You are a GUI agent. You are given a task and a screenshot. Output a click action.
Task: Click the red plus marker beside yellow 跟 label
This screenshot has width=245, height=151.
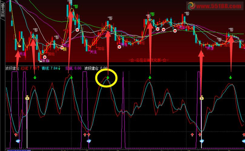tap(62, 47)
